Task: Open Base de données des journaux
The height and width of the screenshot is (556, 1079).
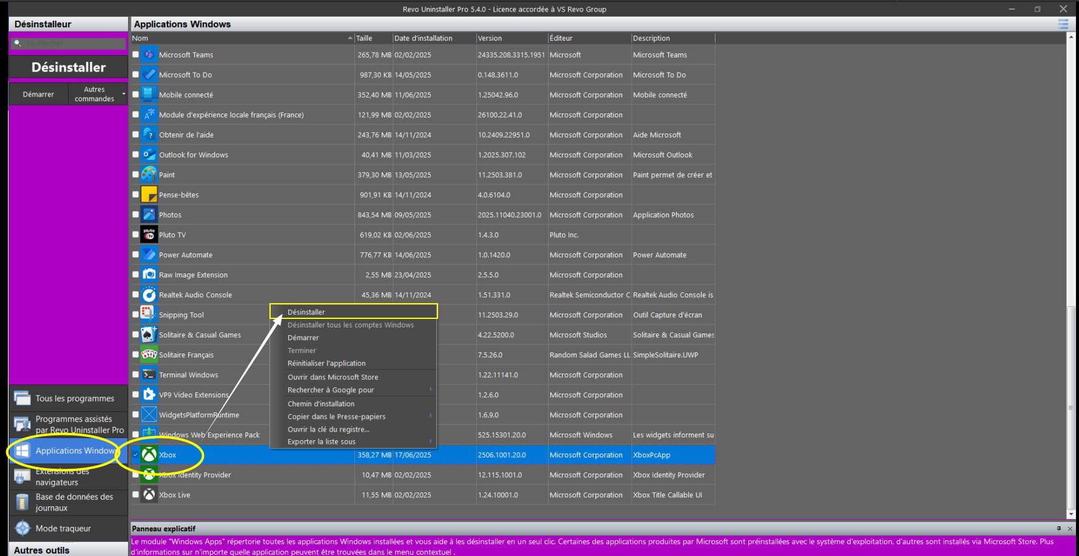Action: (69, 502)
